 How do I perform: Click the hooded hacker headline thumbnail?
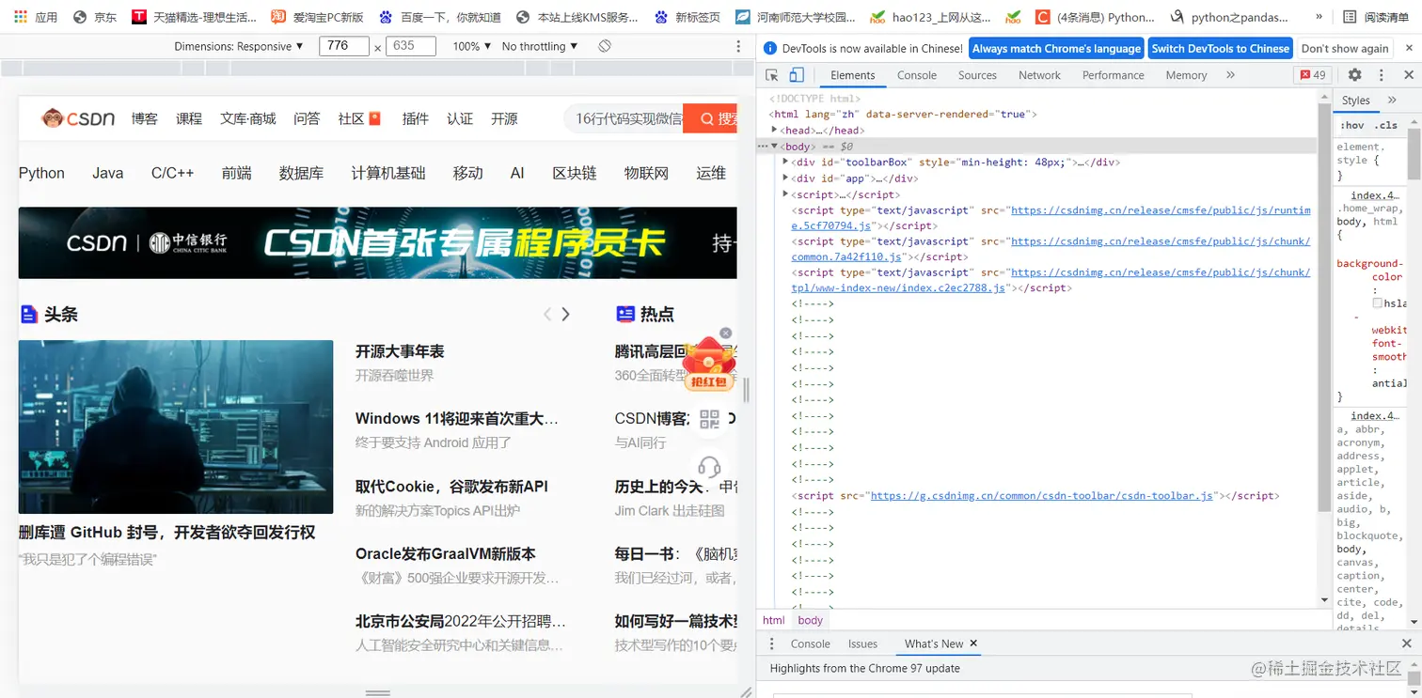(x=176, y=427)
